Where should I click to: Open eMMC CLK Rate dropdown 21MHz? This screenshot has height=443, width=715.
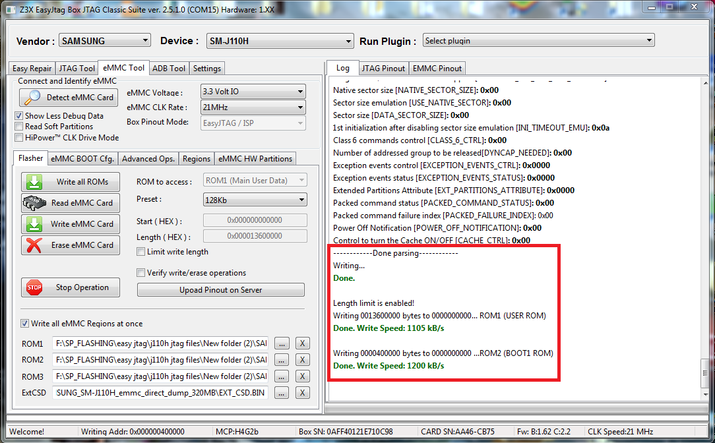coord(253,107)
